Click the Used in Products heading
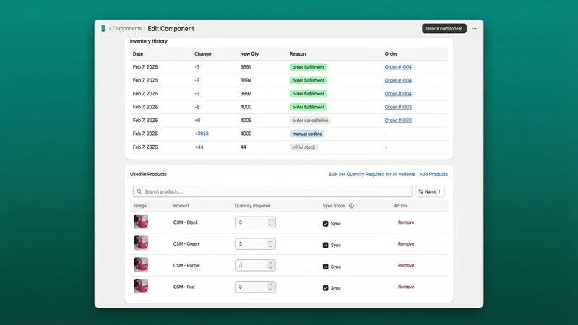Viewport: 578px width, 325px height. pos(148,174)
